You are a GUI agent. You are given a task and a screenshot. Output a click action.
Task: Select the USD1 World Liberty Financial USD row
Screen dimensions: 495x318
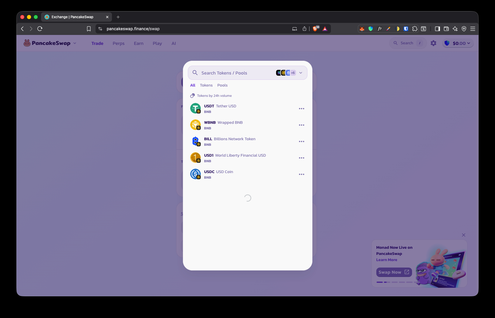click(x=247, y=158)
